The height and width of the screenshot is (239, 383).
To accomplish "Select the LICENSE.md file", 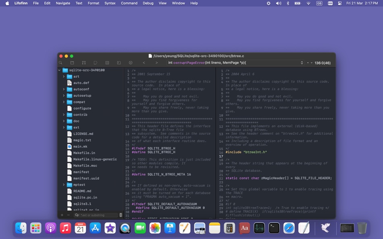I will pos(83,134).
